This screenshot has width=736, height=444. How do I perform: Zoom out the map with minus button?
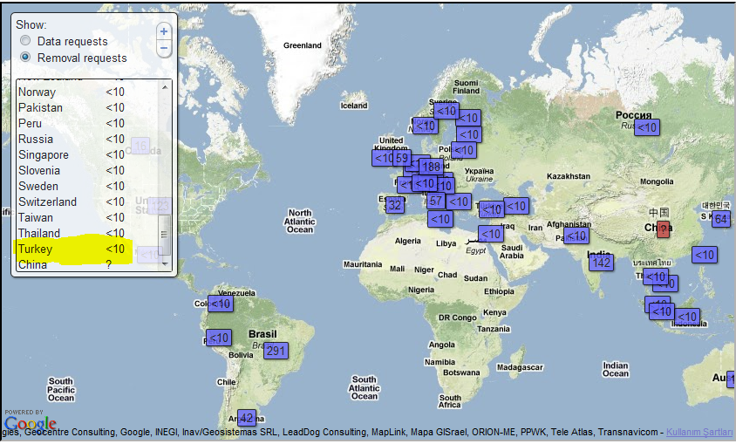coord(164,49)
